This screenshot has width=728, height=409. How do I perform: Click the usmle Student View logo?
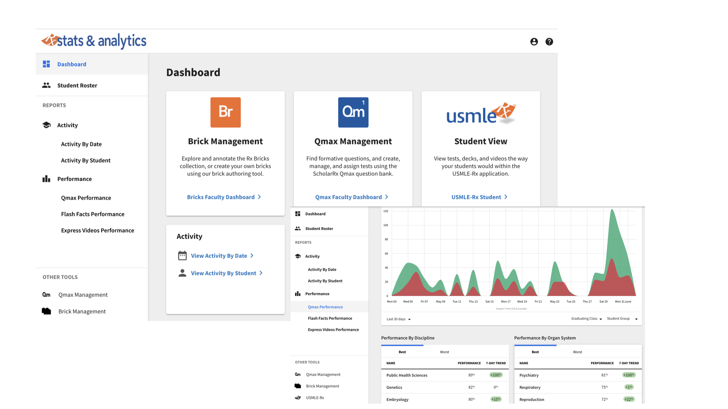coord(481,113)
